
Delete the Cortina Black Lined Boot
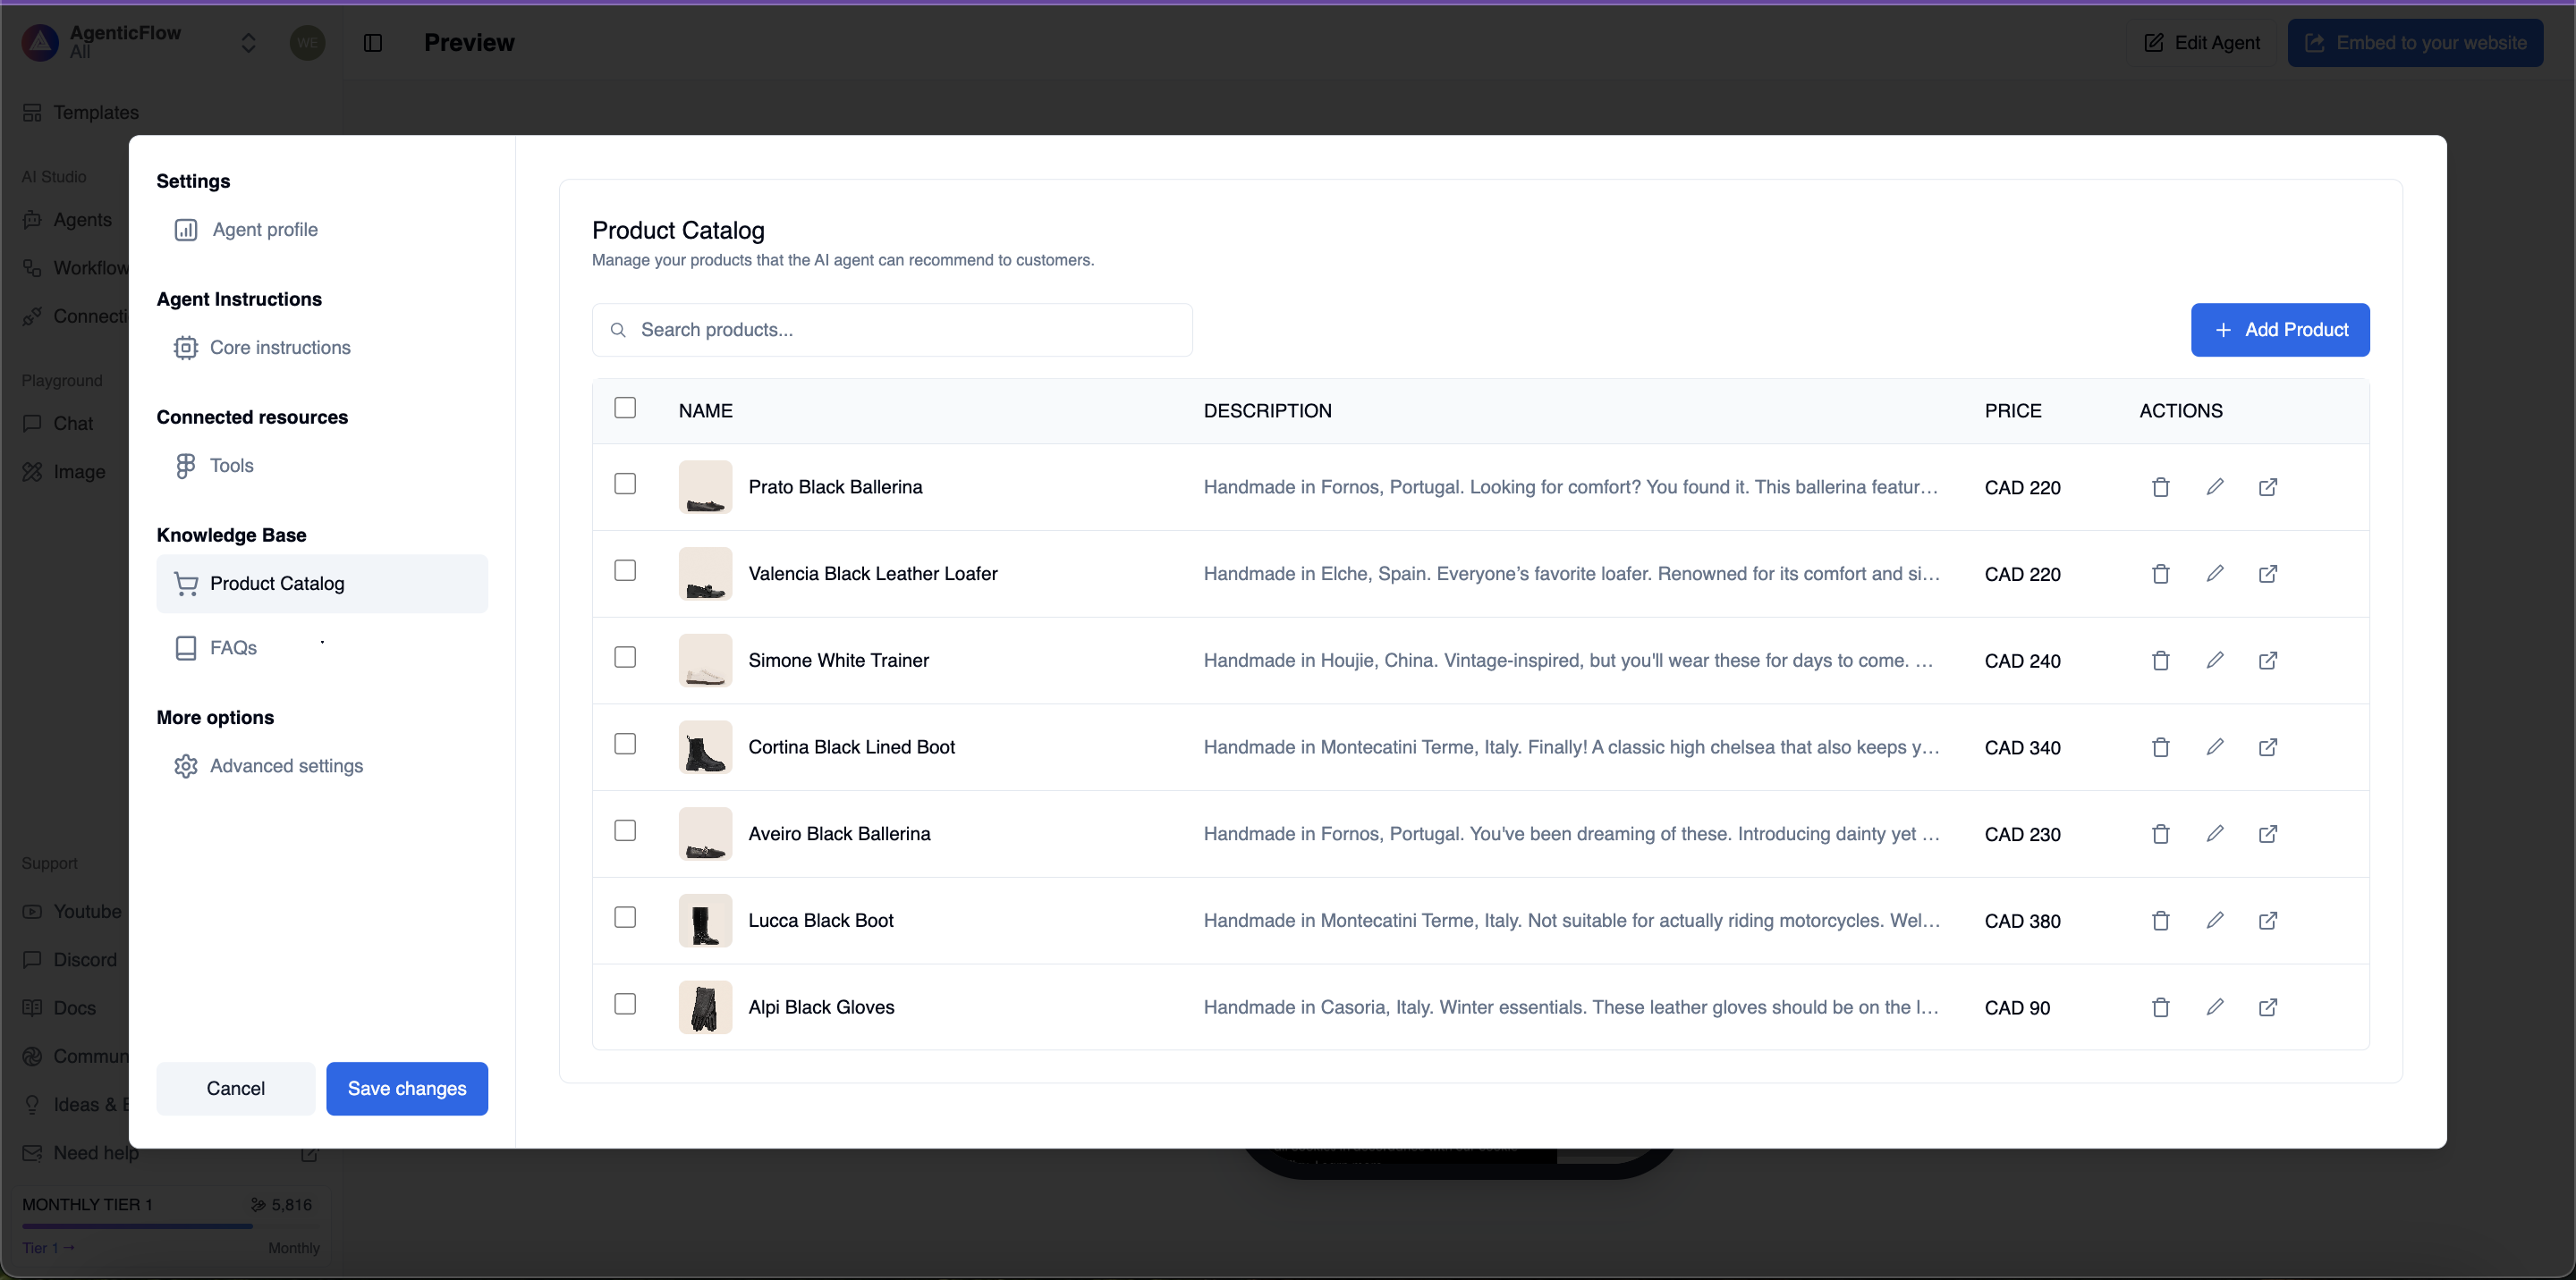point(2160,748)
